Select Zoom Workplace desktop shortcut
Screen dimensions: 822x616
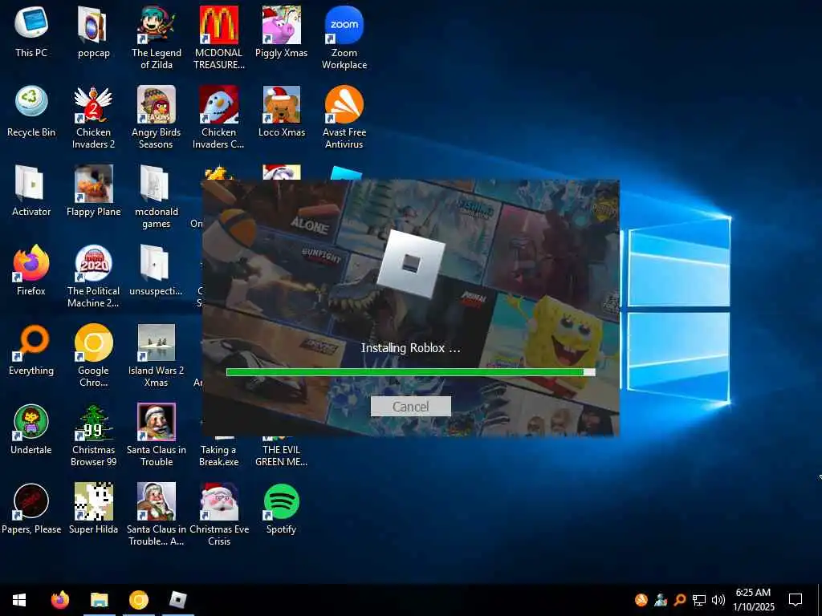tap(344, 38)
